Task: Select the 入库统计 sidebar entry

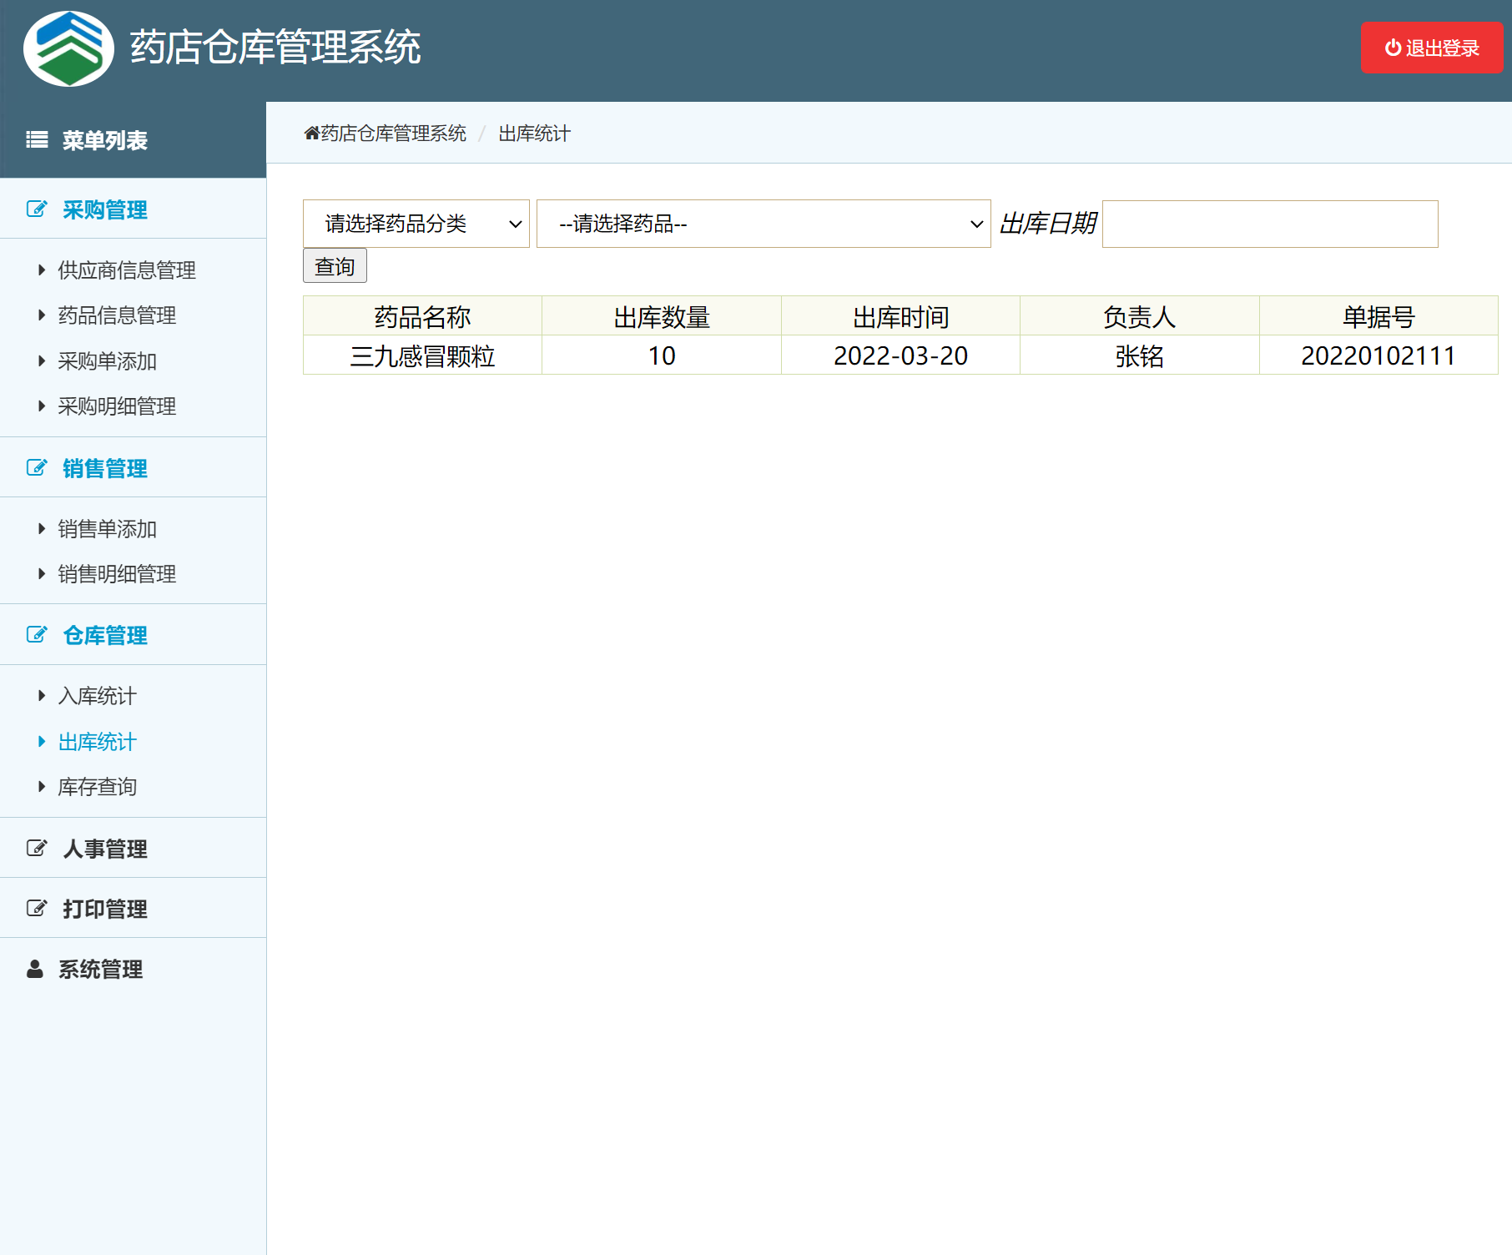Action: [97, 696]
